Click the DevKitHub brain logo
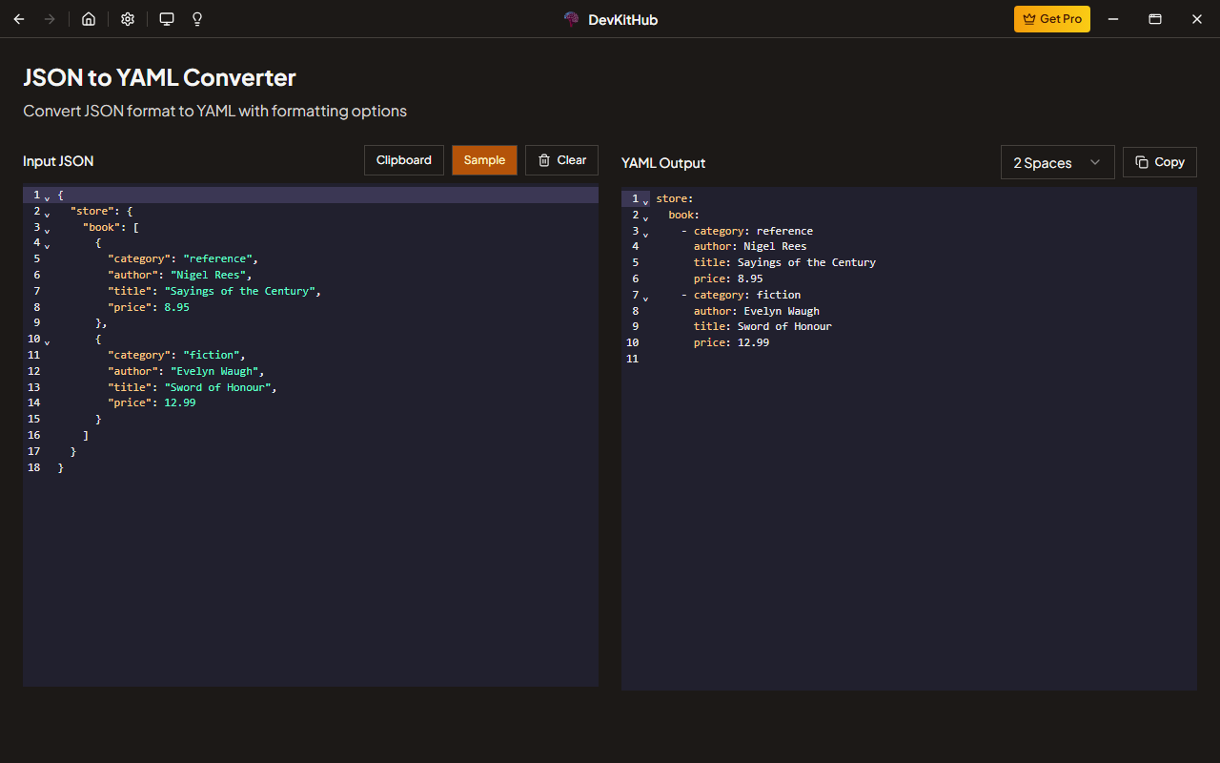This screenshot has width=1220, height=763. (x=572, y=19)
